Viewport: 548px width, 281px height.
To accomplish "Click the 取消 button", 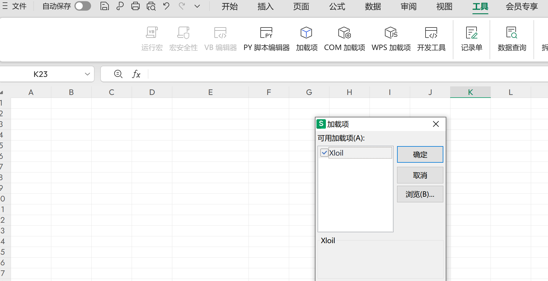I will (x=420, y=175).
